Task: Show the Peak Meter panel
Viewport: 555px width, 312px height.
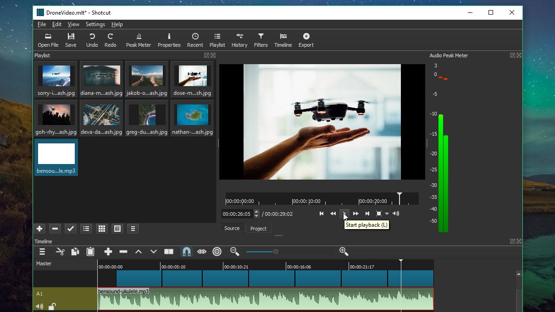Action: [138, 39]
